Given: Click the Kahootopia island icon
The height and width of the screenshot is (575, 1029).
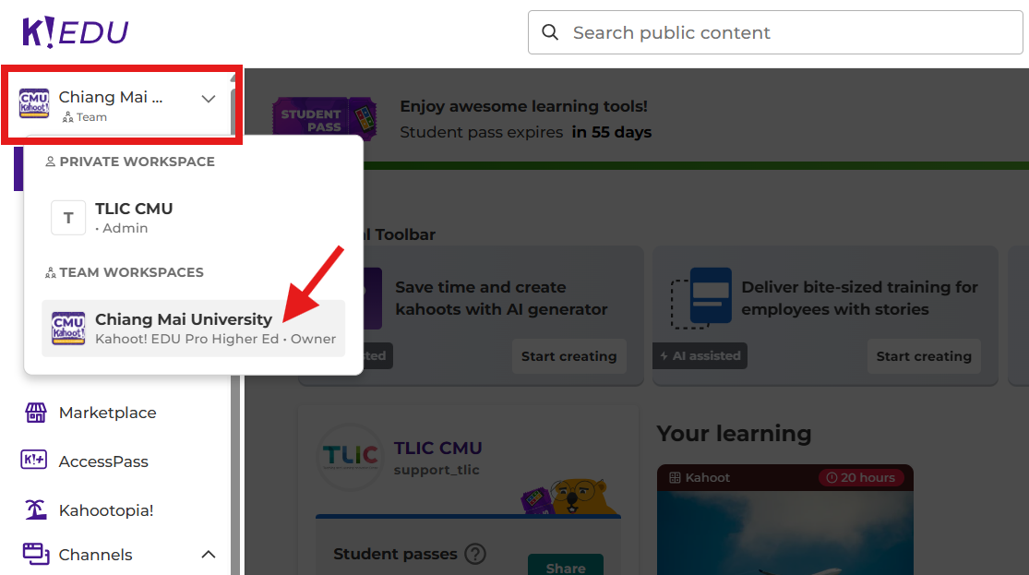Looking at the screenshot, I should tap(35, 509).
